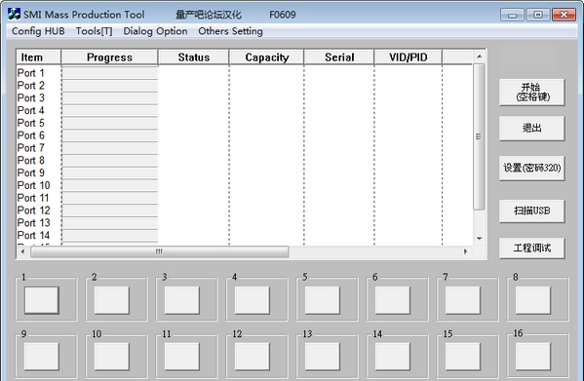Click the 开始(空格键) start button
The image size is (584, 381).
pyautogui.click(x=532, y=92)
